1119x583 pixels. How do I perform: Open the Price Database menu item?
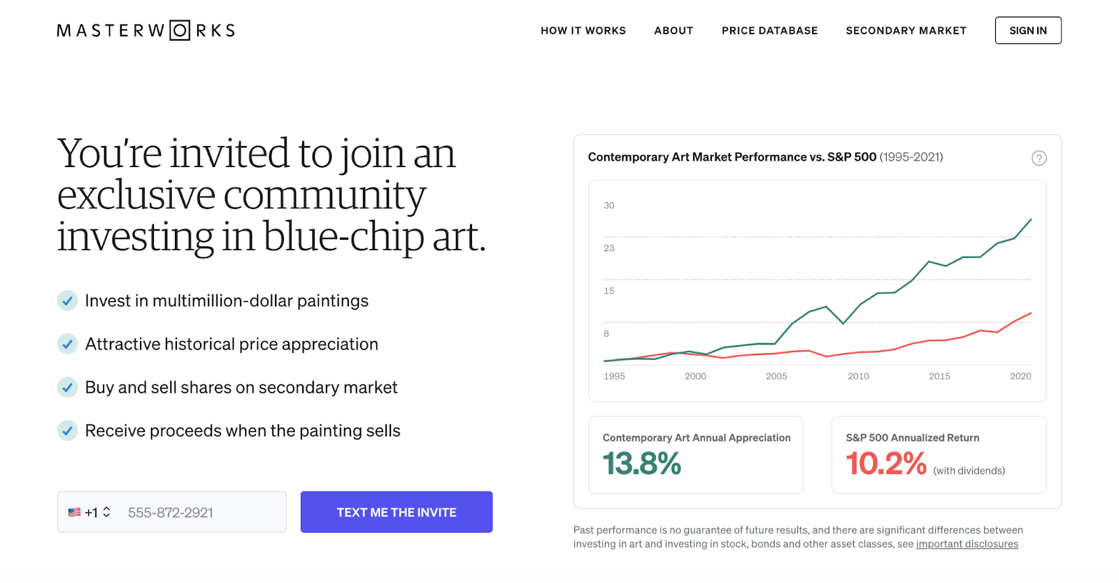(x=769, y=31)
